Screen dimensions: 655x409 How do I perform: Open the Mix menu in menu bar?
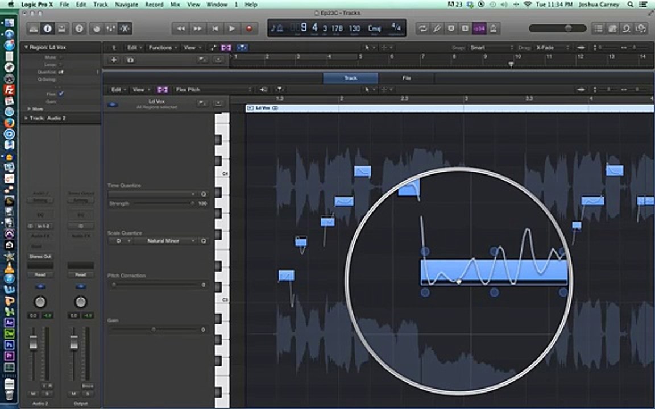(176, 4)
